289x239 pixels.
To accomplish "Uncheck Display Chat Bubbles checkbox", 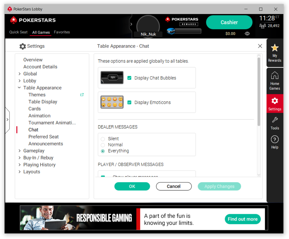I will click(129, 78).
